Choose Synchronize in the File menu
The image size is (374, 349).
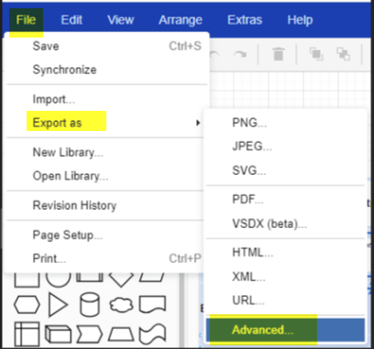(x=106, y=70)
